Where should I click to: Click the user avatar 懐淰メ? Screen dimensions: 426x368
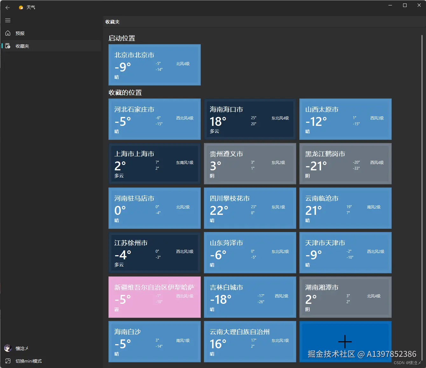tap(8, 348)
